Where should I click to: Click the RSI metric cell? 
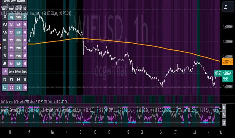(x=5, y=17)
